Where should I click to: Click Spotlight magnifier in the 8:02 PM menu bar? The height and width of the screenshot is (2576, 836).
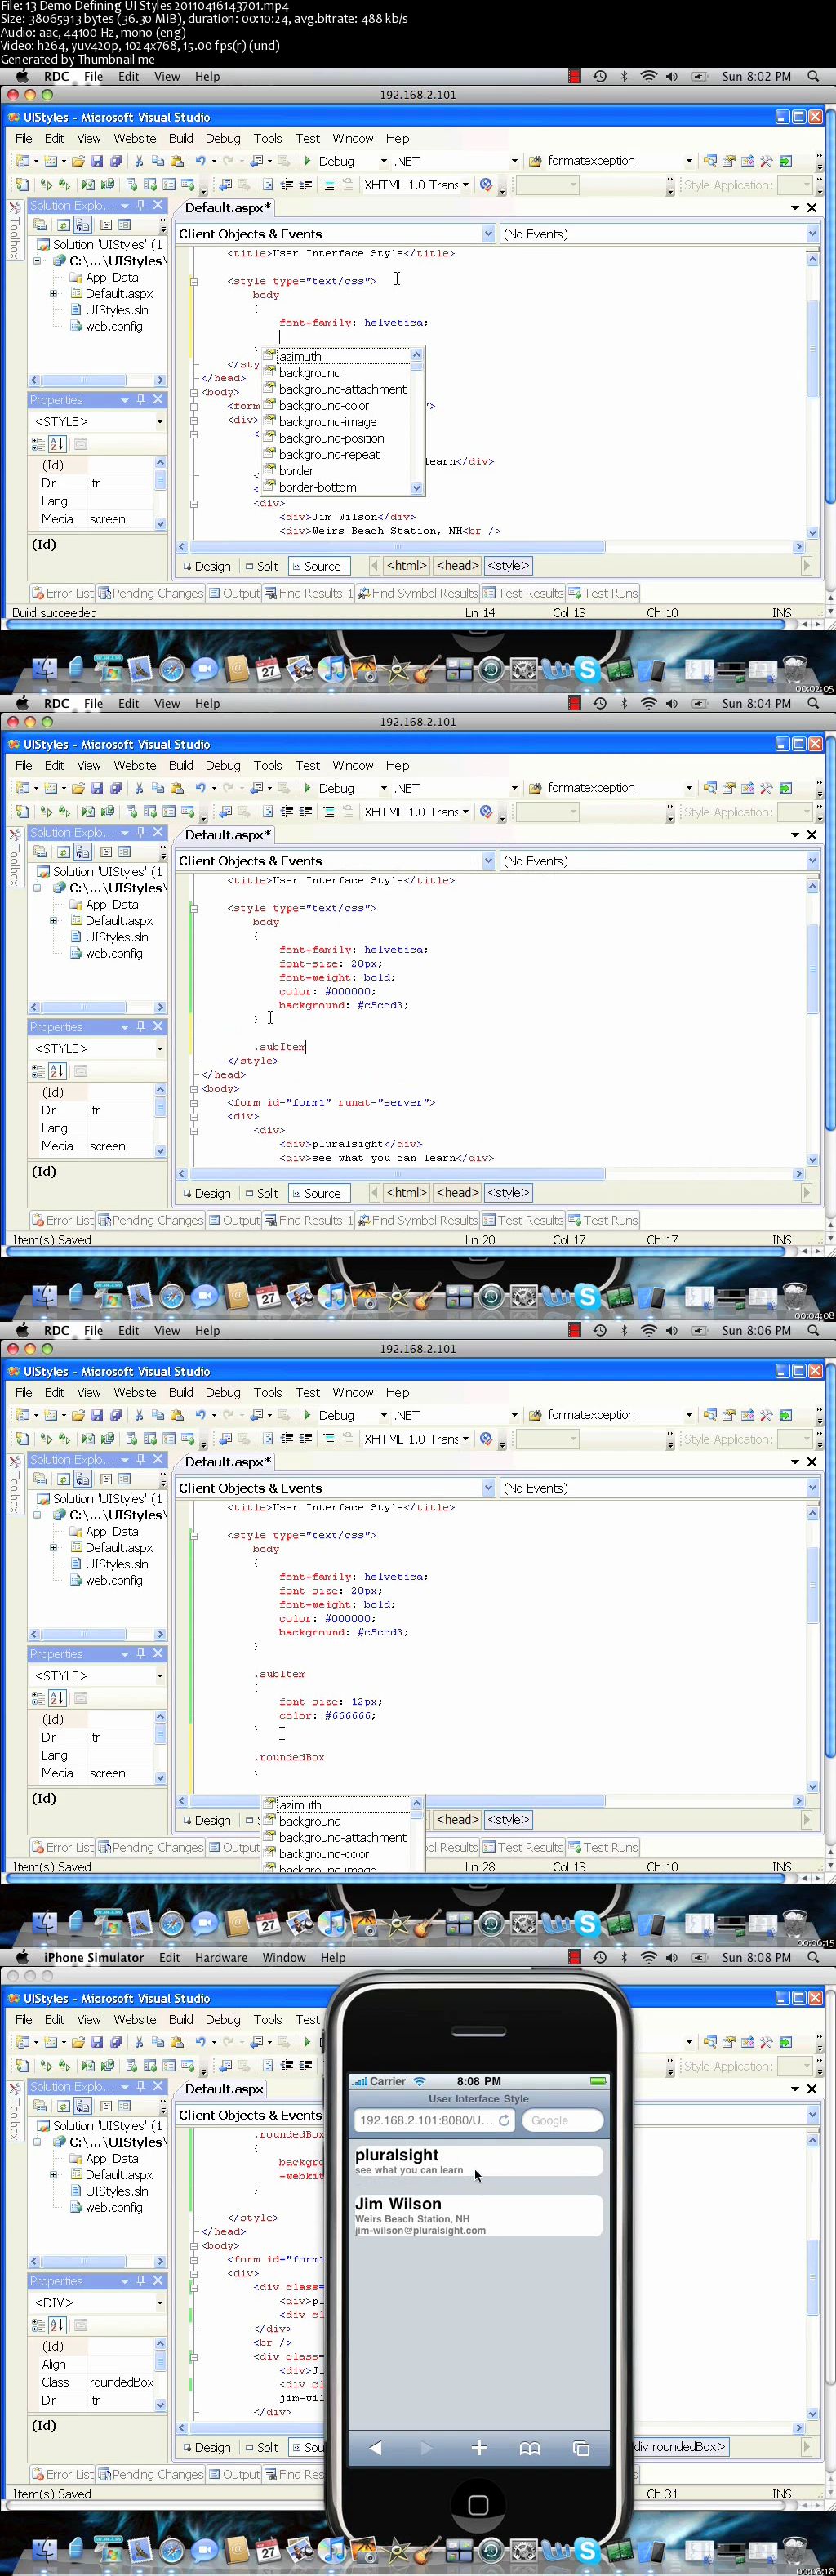pyautogui.click(x=814, y=76)
